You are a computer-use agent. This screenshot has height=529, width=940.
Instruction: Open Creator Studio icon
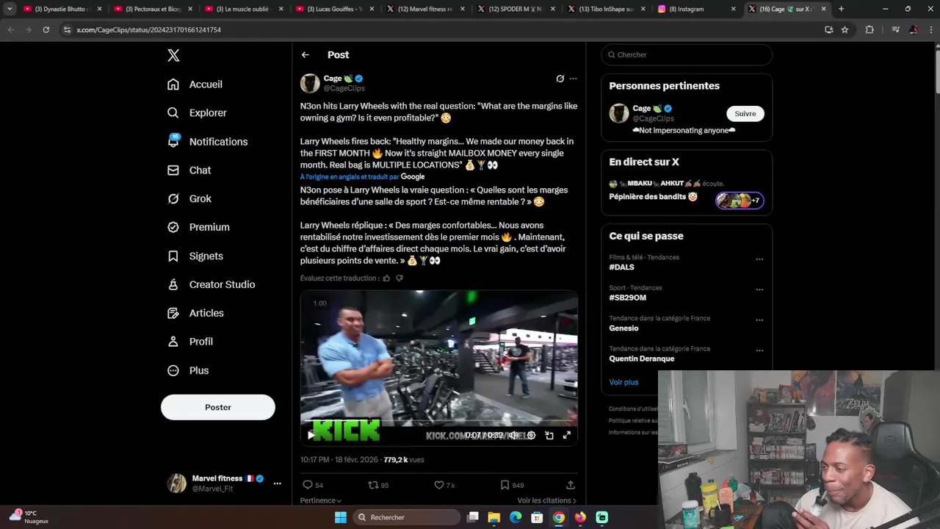coord(173,284)
